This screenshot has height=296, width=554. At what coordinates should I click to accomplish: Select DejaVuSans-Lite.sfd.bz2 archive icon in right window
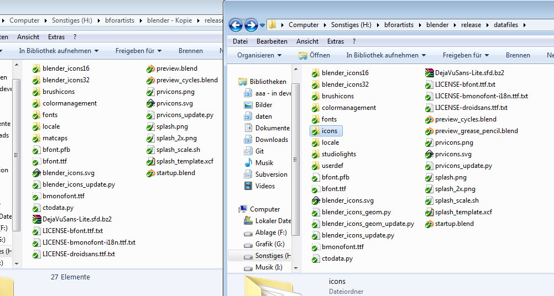click(x=429, y=73)
